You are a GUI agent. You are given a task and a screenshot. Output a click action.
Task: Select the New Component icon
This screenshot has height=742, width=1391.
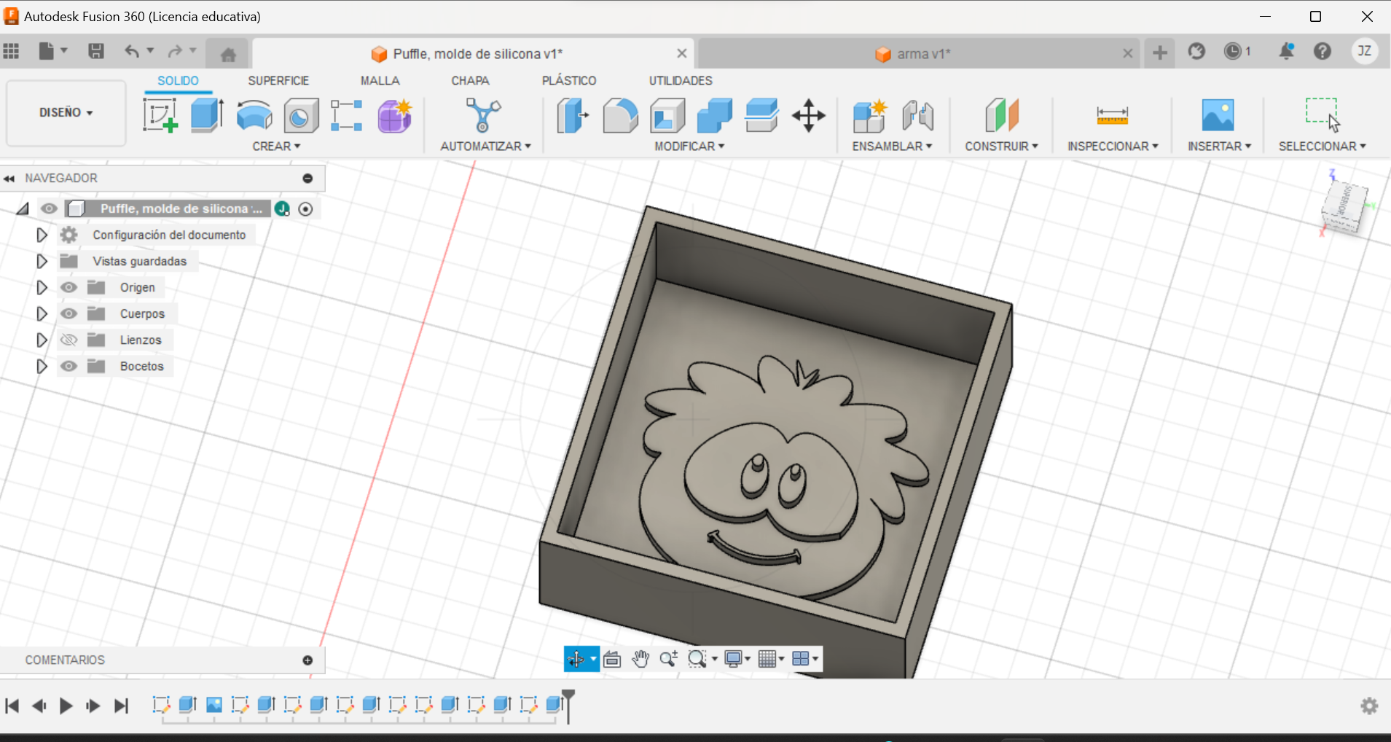coord(870,115)
